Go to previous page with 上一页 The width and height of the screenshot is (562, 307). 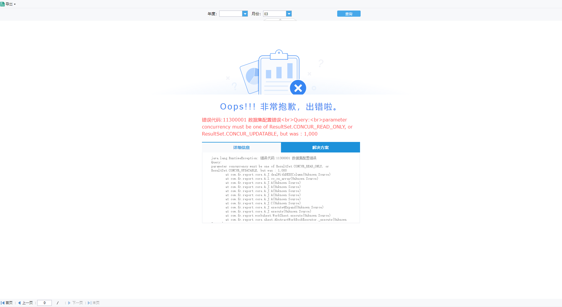25,303
